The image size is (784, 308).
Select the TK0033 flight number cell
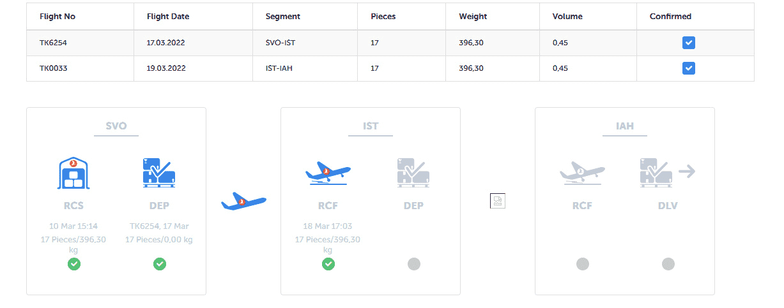80,68
